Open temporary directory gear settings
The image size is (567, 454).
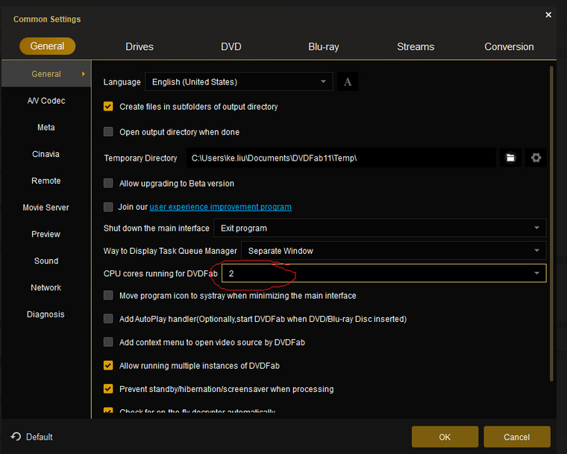[x=536, y=158]
